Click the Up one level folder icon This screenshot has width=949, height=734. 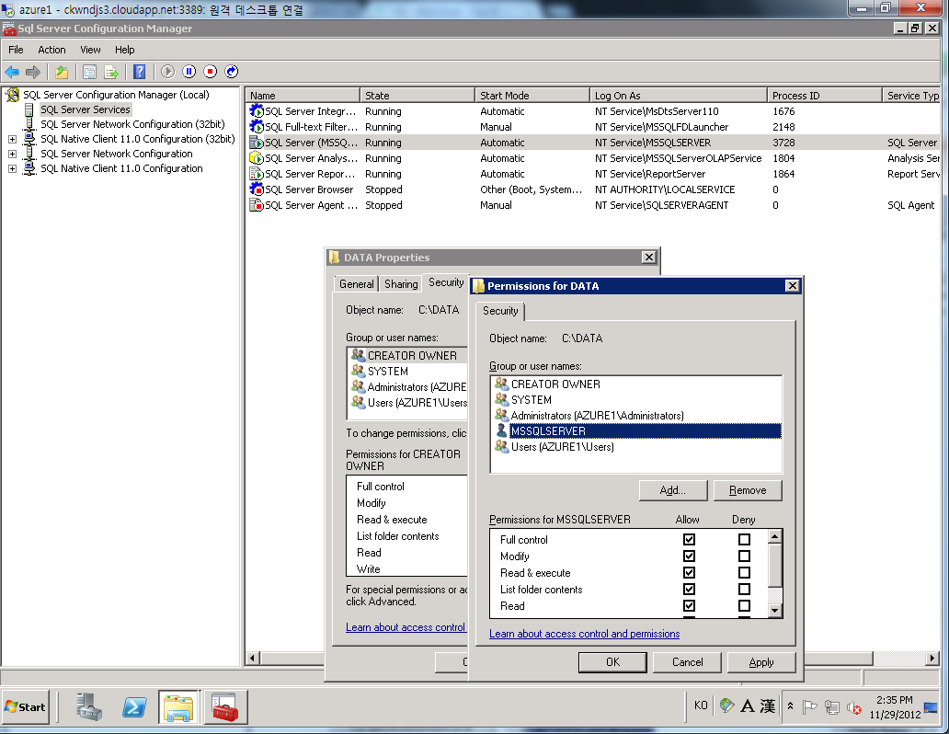pos(61,72)
